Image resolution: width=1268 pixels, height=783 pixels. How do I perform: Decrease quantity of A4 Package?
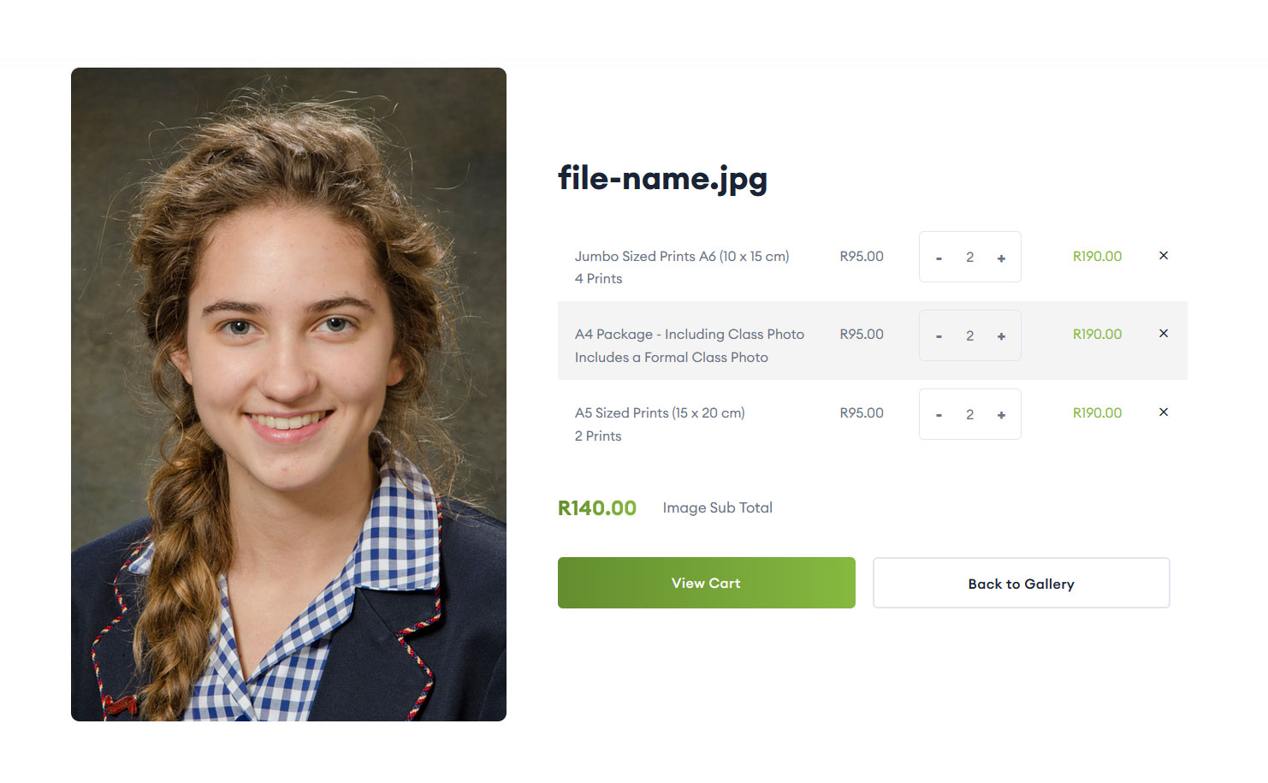(x=939, y=336)
